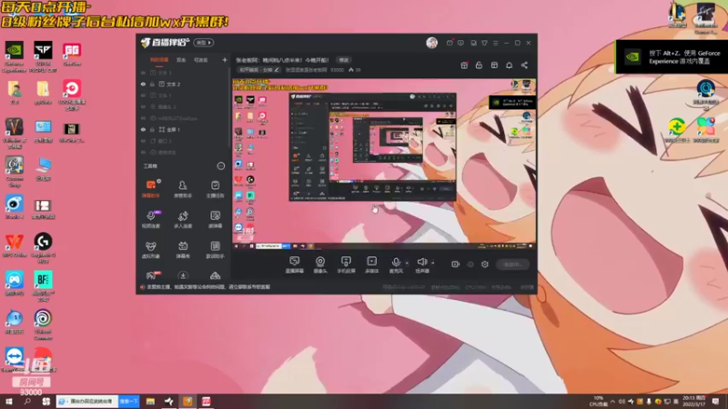Mute the 扬声器 speaker

[422, 264]
